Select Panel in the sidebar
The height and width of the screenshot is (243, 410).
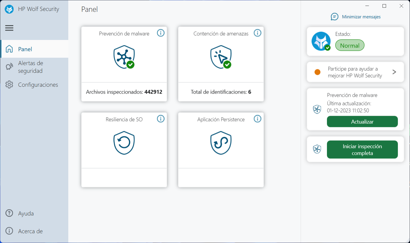(x=34, y=49)
